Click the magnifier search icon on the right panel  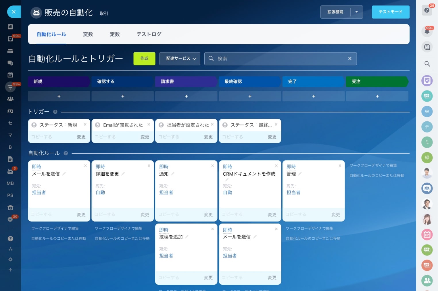coord(427,64)
